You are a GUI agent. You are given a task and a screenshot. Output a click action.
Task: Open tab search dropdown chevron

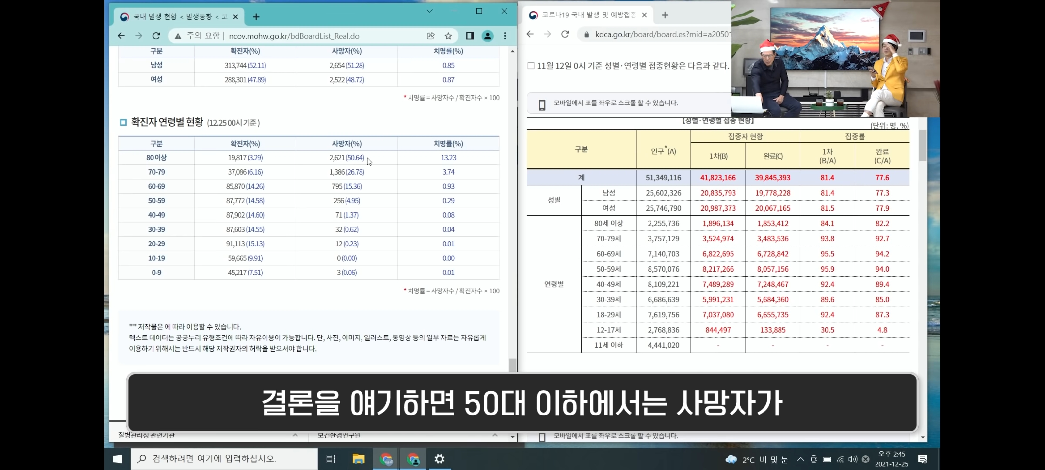pyautogui.click(x=430, y=11)
